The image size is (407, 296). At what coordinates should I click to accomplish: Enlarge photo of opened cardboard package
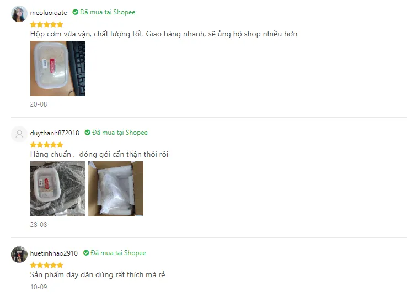116,189
